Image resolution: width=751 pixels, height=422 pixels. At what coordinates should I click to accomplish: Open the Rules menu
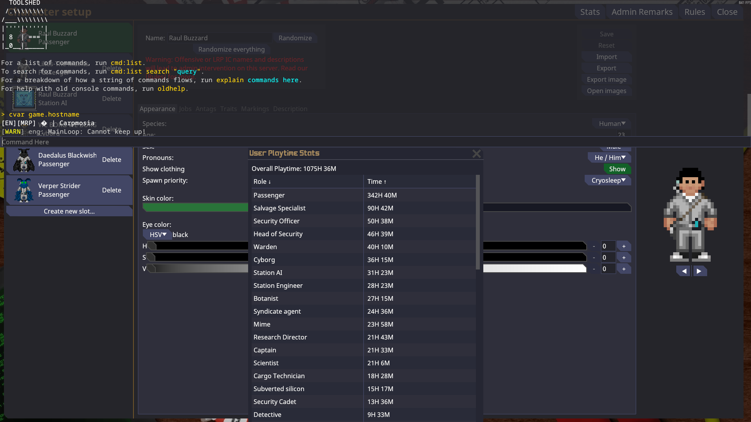point(694,12)
